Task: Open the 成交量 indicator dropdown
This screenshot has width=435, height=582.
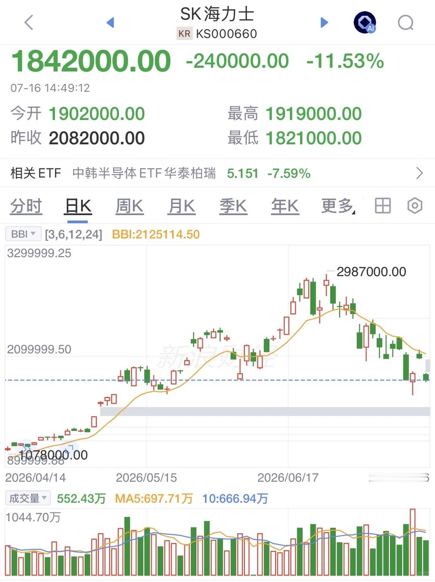Action: pyautogui.click(x=28, y=498)
